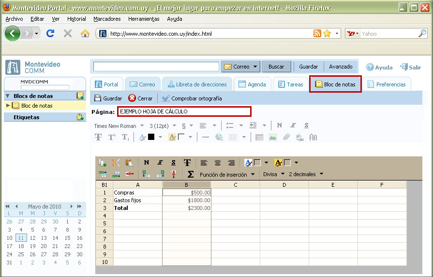Screen dimensions: 433x277
Task: Switch to the Agenda tab
Action: click(x=252, y=84)
